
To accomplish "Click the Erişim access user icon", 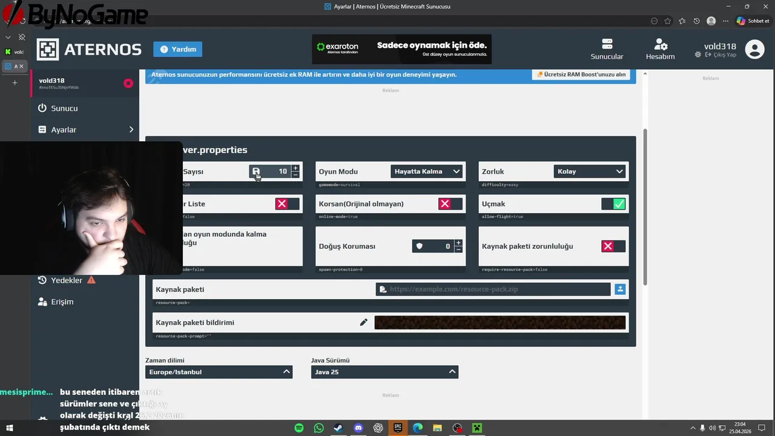I will tap(42, 302).
